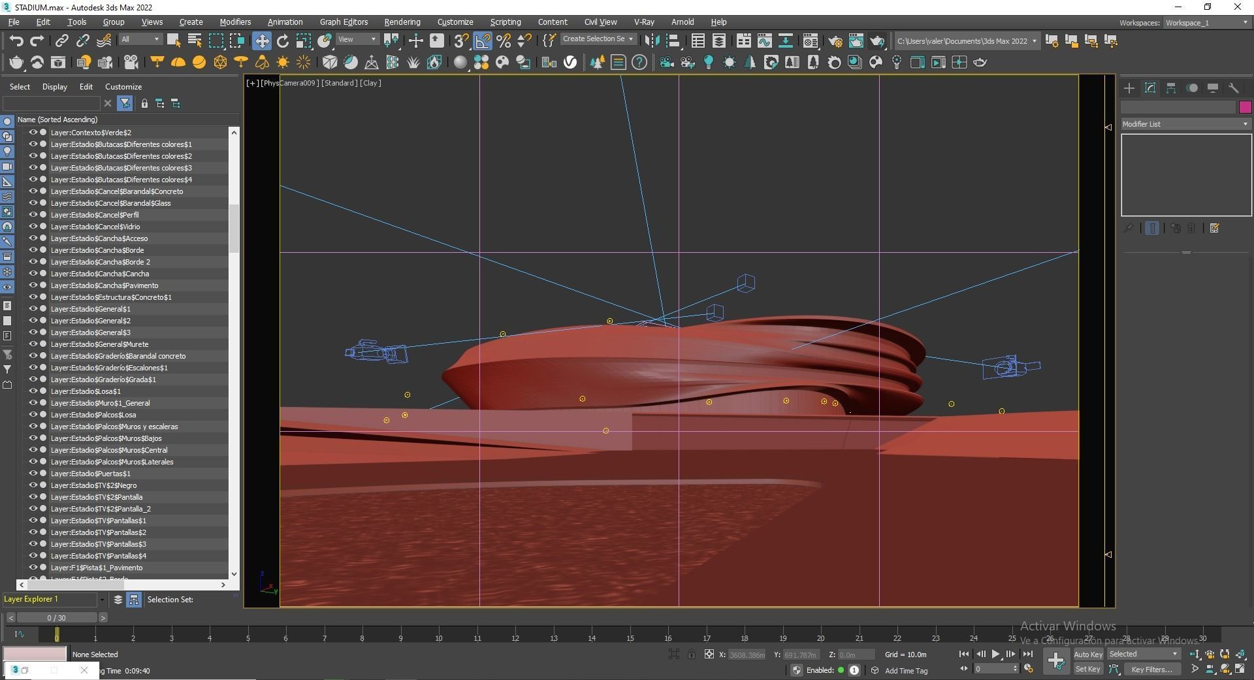This screenshot has height=680, width=1254.
Task: Toggle the Auto Key button
Action: [x=1087, y=654]
